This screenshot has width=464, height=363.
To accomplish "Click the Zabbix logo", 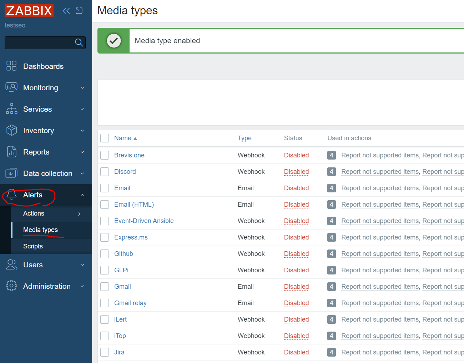I will click(29, 11).
